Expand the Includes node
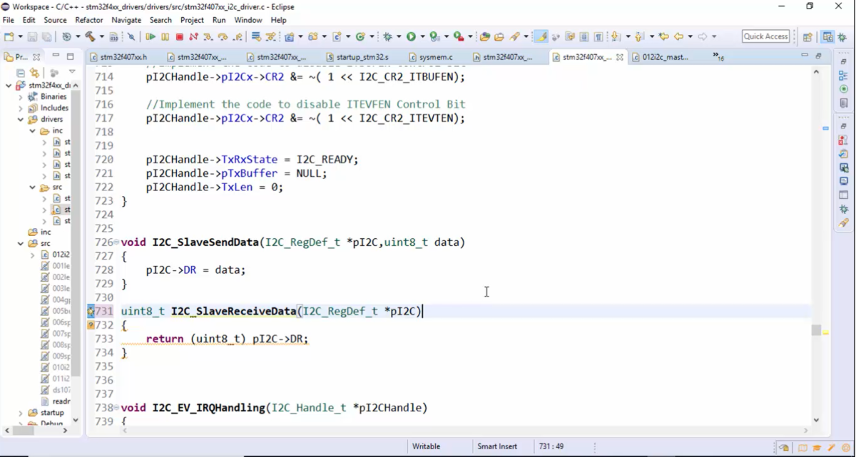 coord(21,108)
